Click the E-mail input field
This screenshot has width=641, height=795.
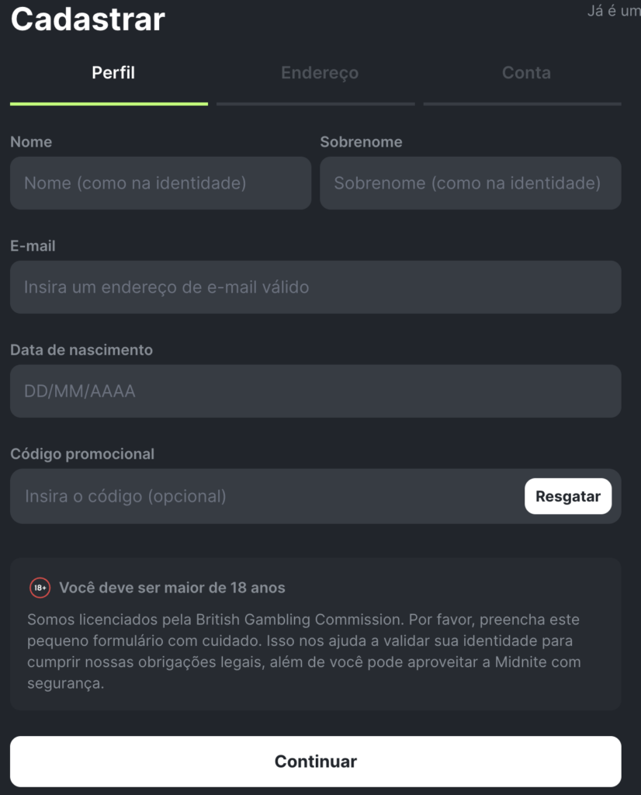click(x=315, y=287)
